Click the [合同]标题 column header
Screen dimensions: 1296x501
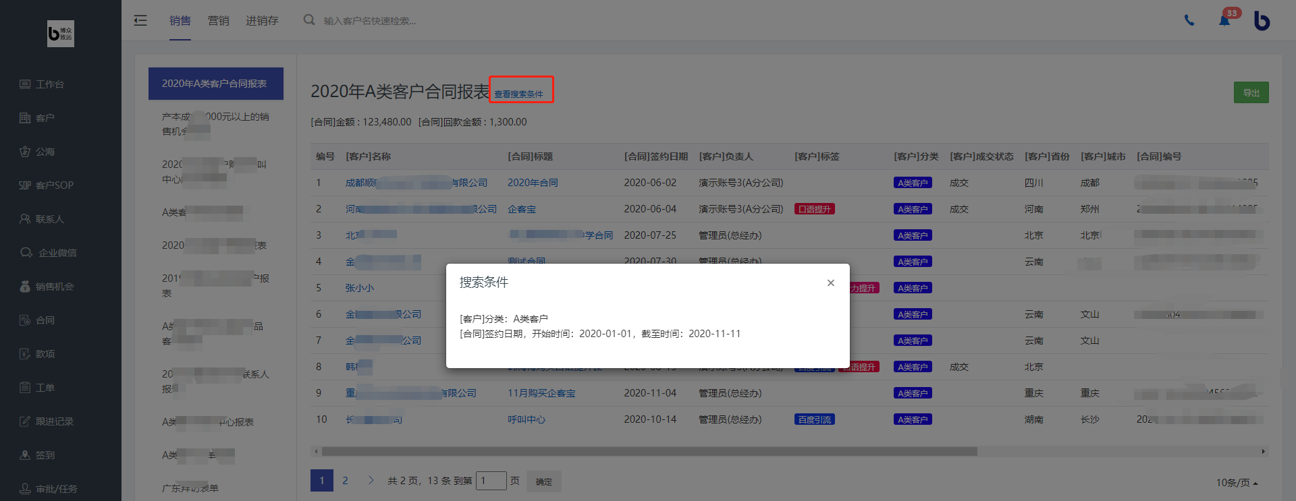click(530, 156)
